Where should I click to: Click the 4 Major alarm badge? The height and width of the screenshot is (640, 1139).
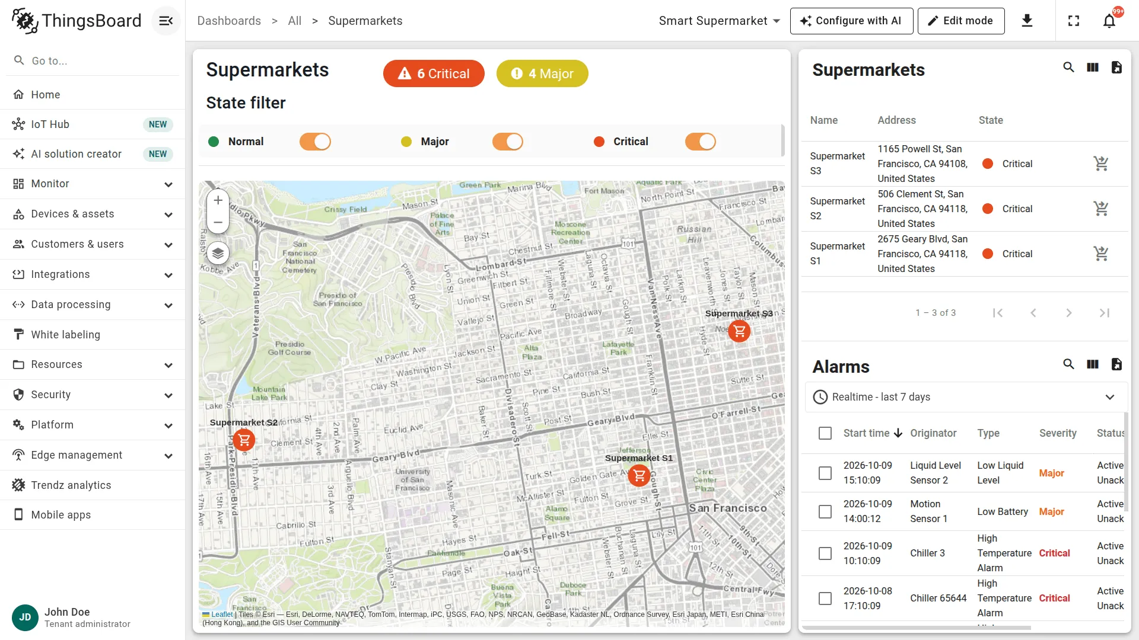(542, 73)
